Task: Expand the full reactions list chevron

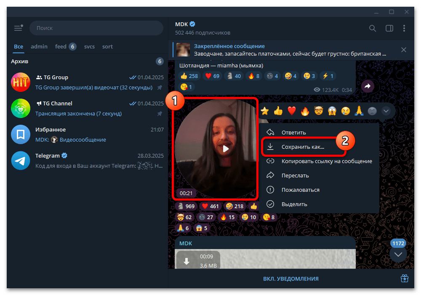Action: (x=386, y=111)
